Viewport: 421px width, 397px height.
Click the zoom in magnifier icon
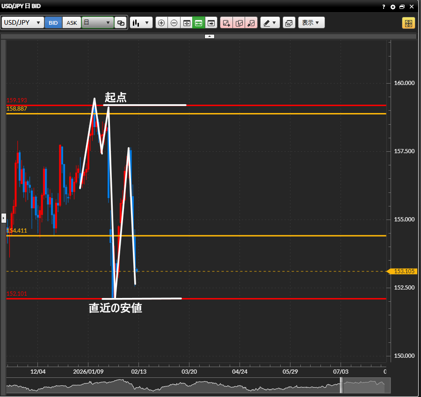pyautogui.click(x=161, y=23)
